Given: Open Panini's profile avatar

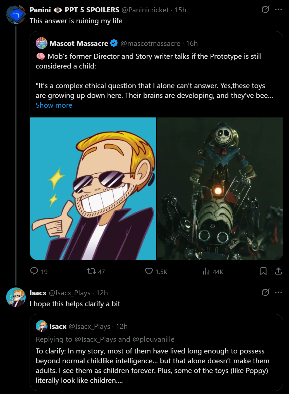Looking at the screenshot, I should (16, 15).
